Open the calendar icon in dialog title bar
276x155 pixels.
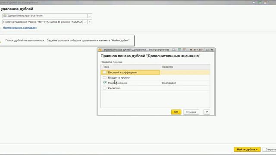coord(185,50)
